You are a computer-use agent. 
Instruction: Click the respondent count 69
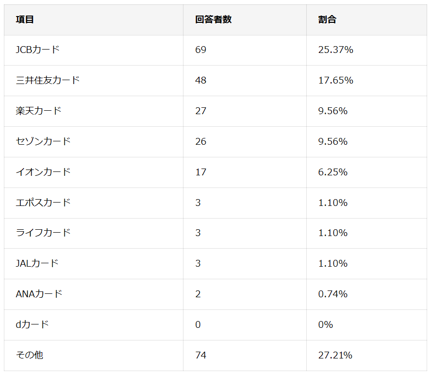point(200,50)
